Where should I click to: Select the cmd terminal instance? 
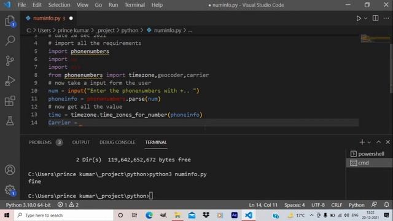(370, 163)
